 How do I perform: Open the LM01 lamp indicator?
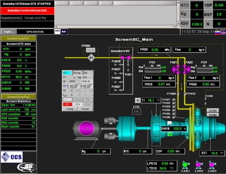coord(185,164)
